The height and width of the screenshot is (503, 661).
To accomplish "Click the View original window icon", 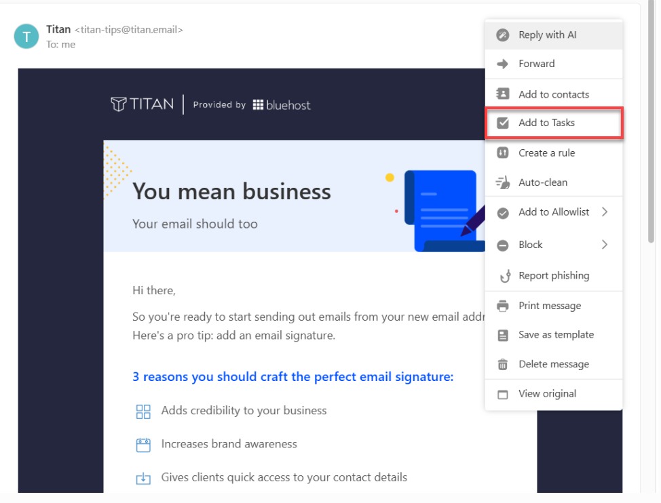I will pyautogui.click(x=502, y=395).
